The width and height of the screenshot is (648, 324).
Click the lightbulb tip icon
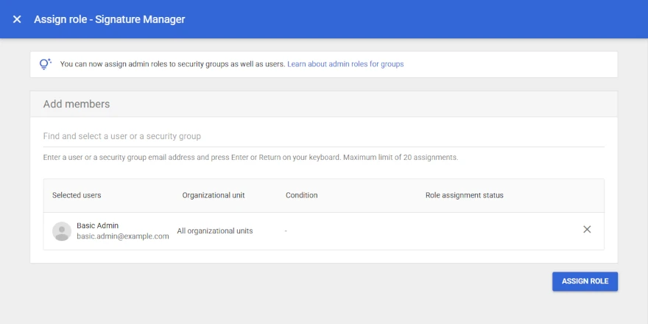(x=45, y=64)
